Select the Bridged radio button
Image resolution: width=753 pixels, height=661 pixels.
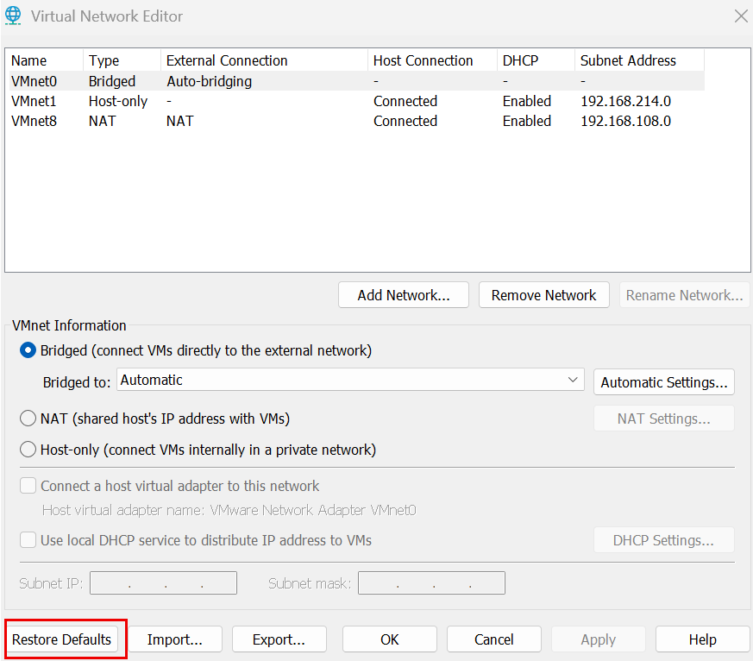pos(28,350)
